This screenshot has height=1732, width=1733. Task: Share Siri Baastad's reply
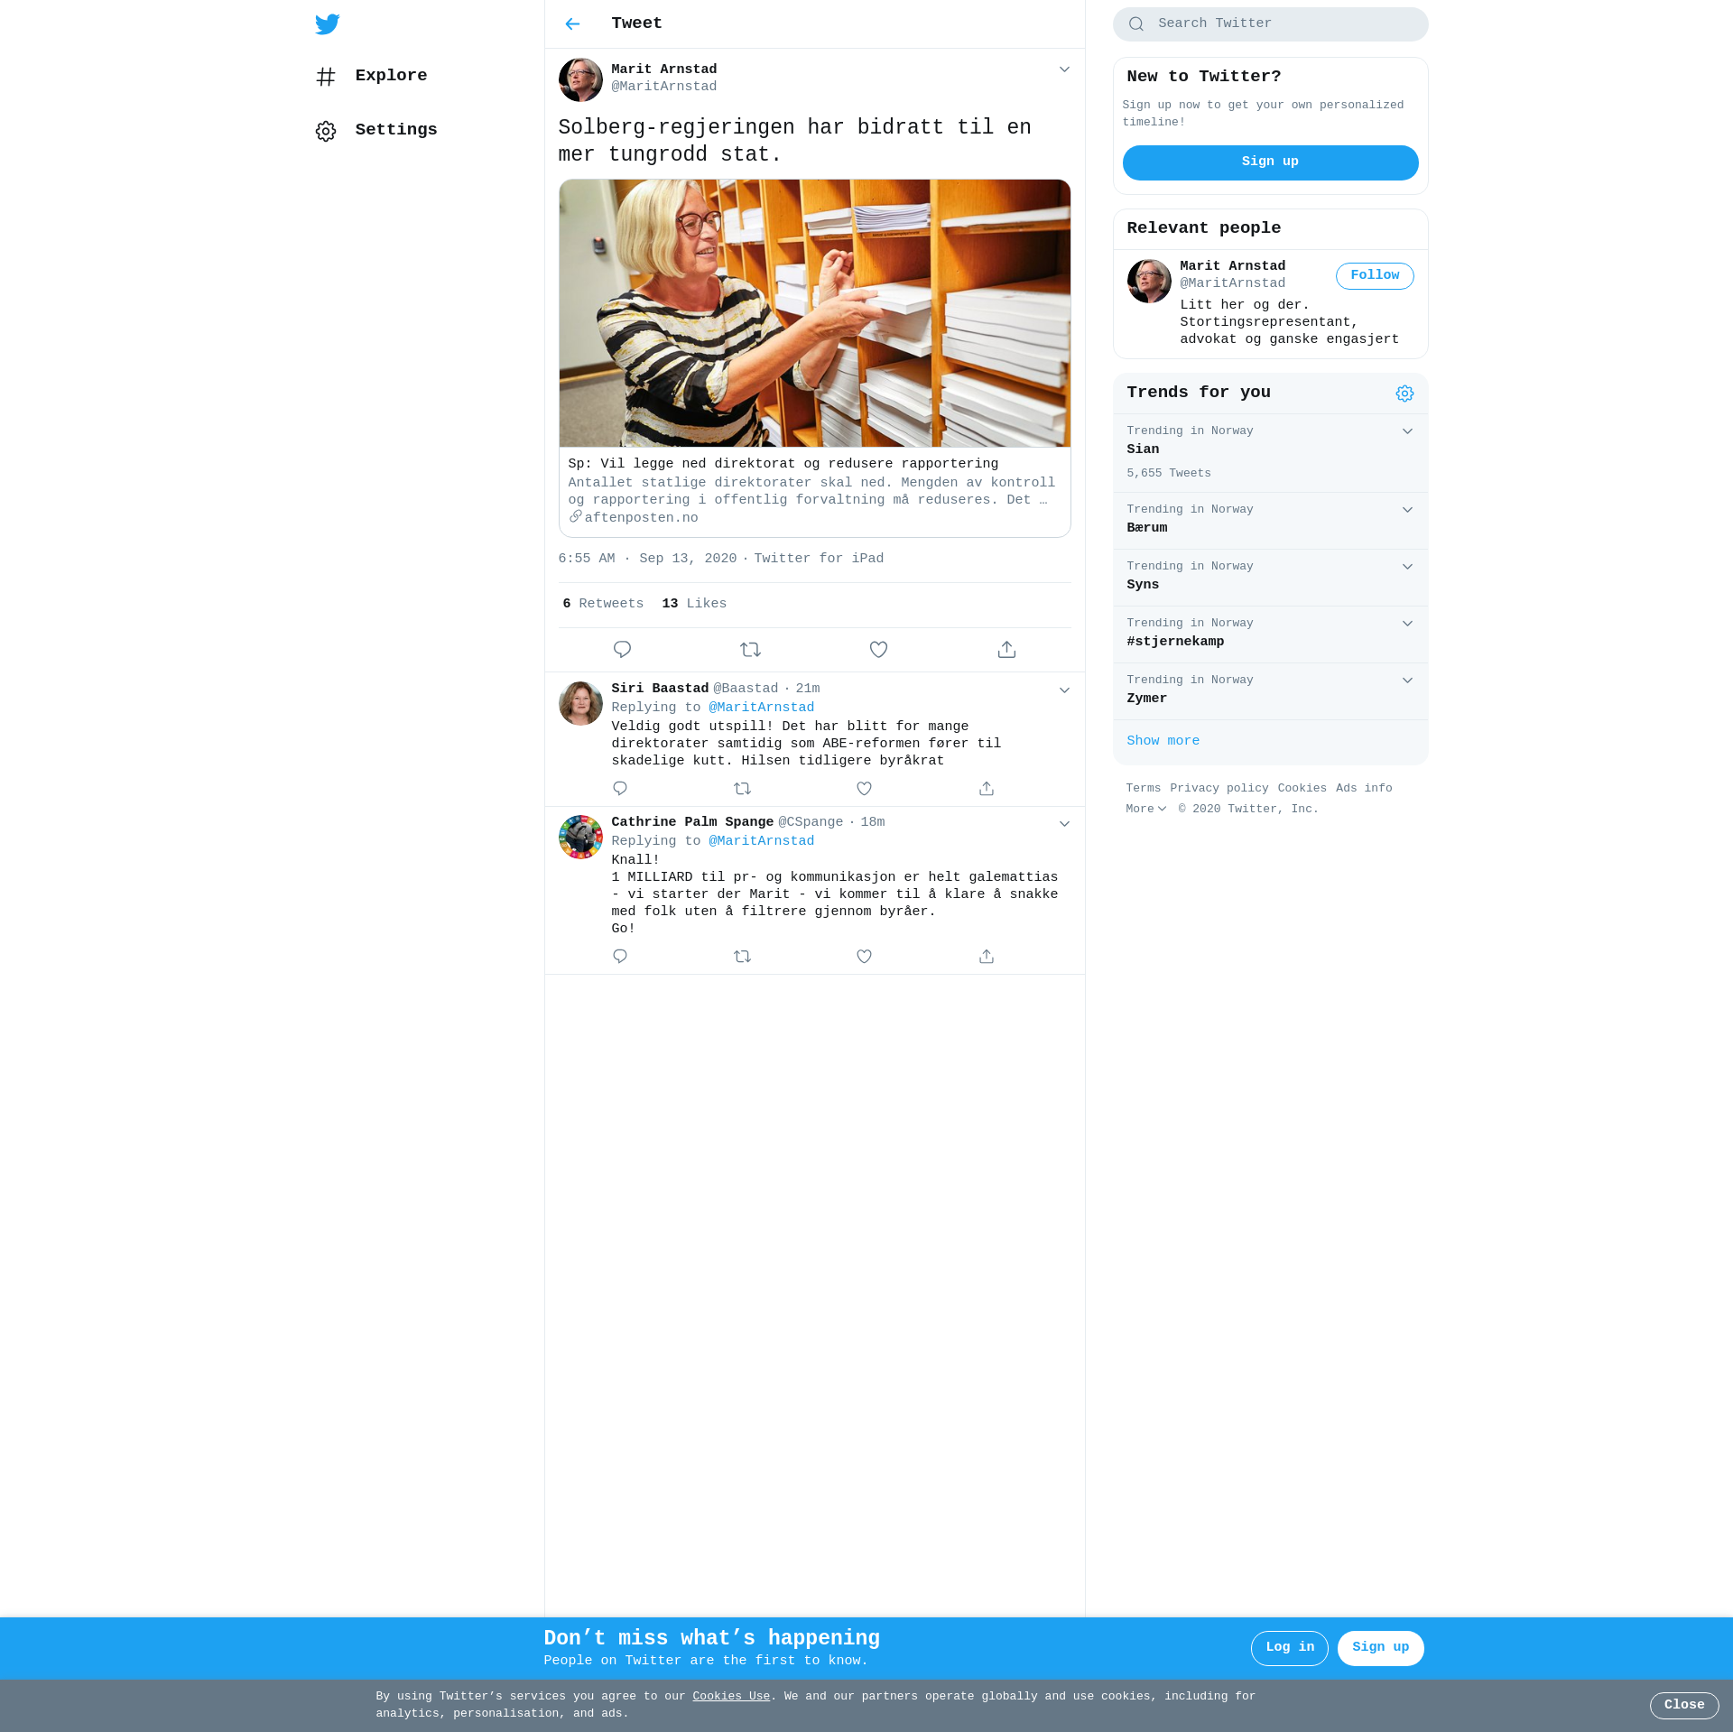(987, 789)
